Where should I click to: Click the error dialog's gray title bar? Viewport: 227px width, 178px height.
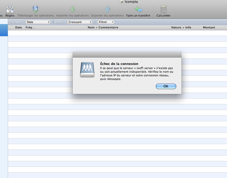pos(127,55)
